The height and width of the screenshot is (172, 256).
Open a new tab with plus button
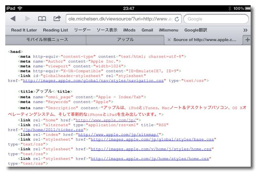tap(247, 40)
